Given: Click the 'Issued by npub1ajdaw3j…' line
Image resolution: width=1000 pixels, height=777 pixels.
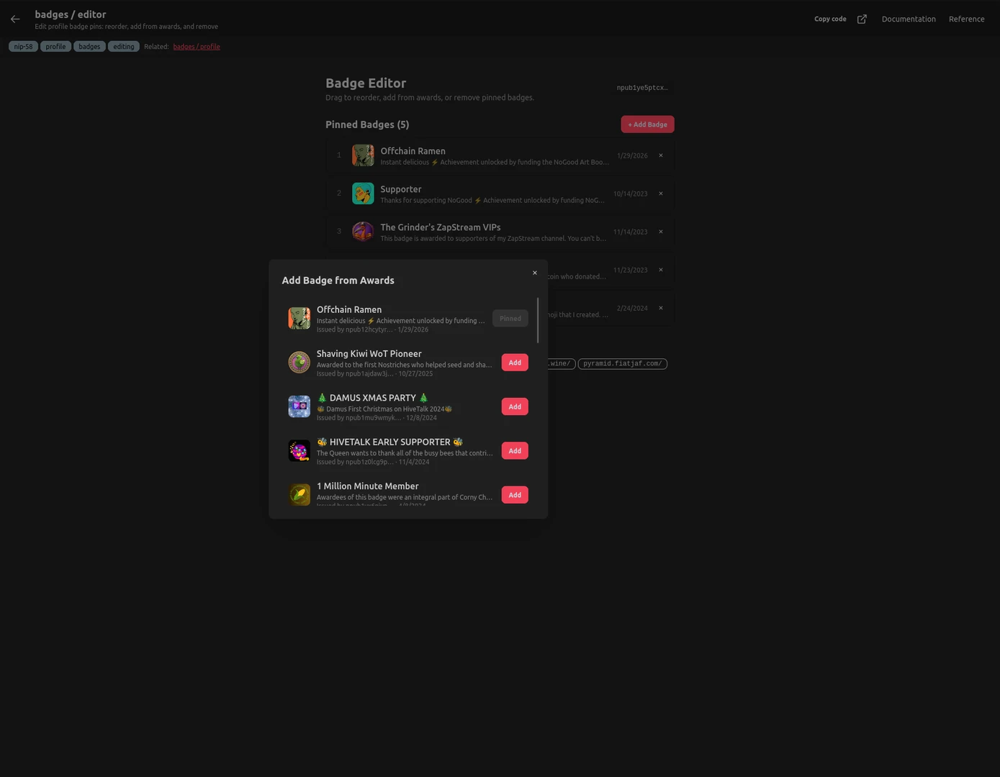Looking at the screenshot, I should tap(375, 374).
